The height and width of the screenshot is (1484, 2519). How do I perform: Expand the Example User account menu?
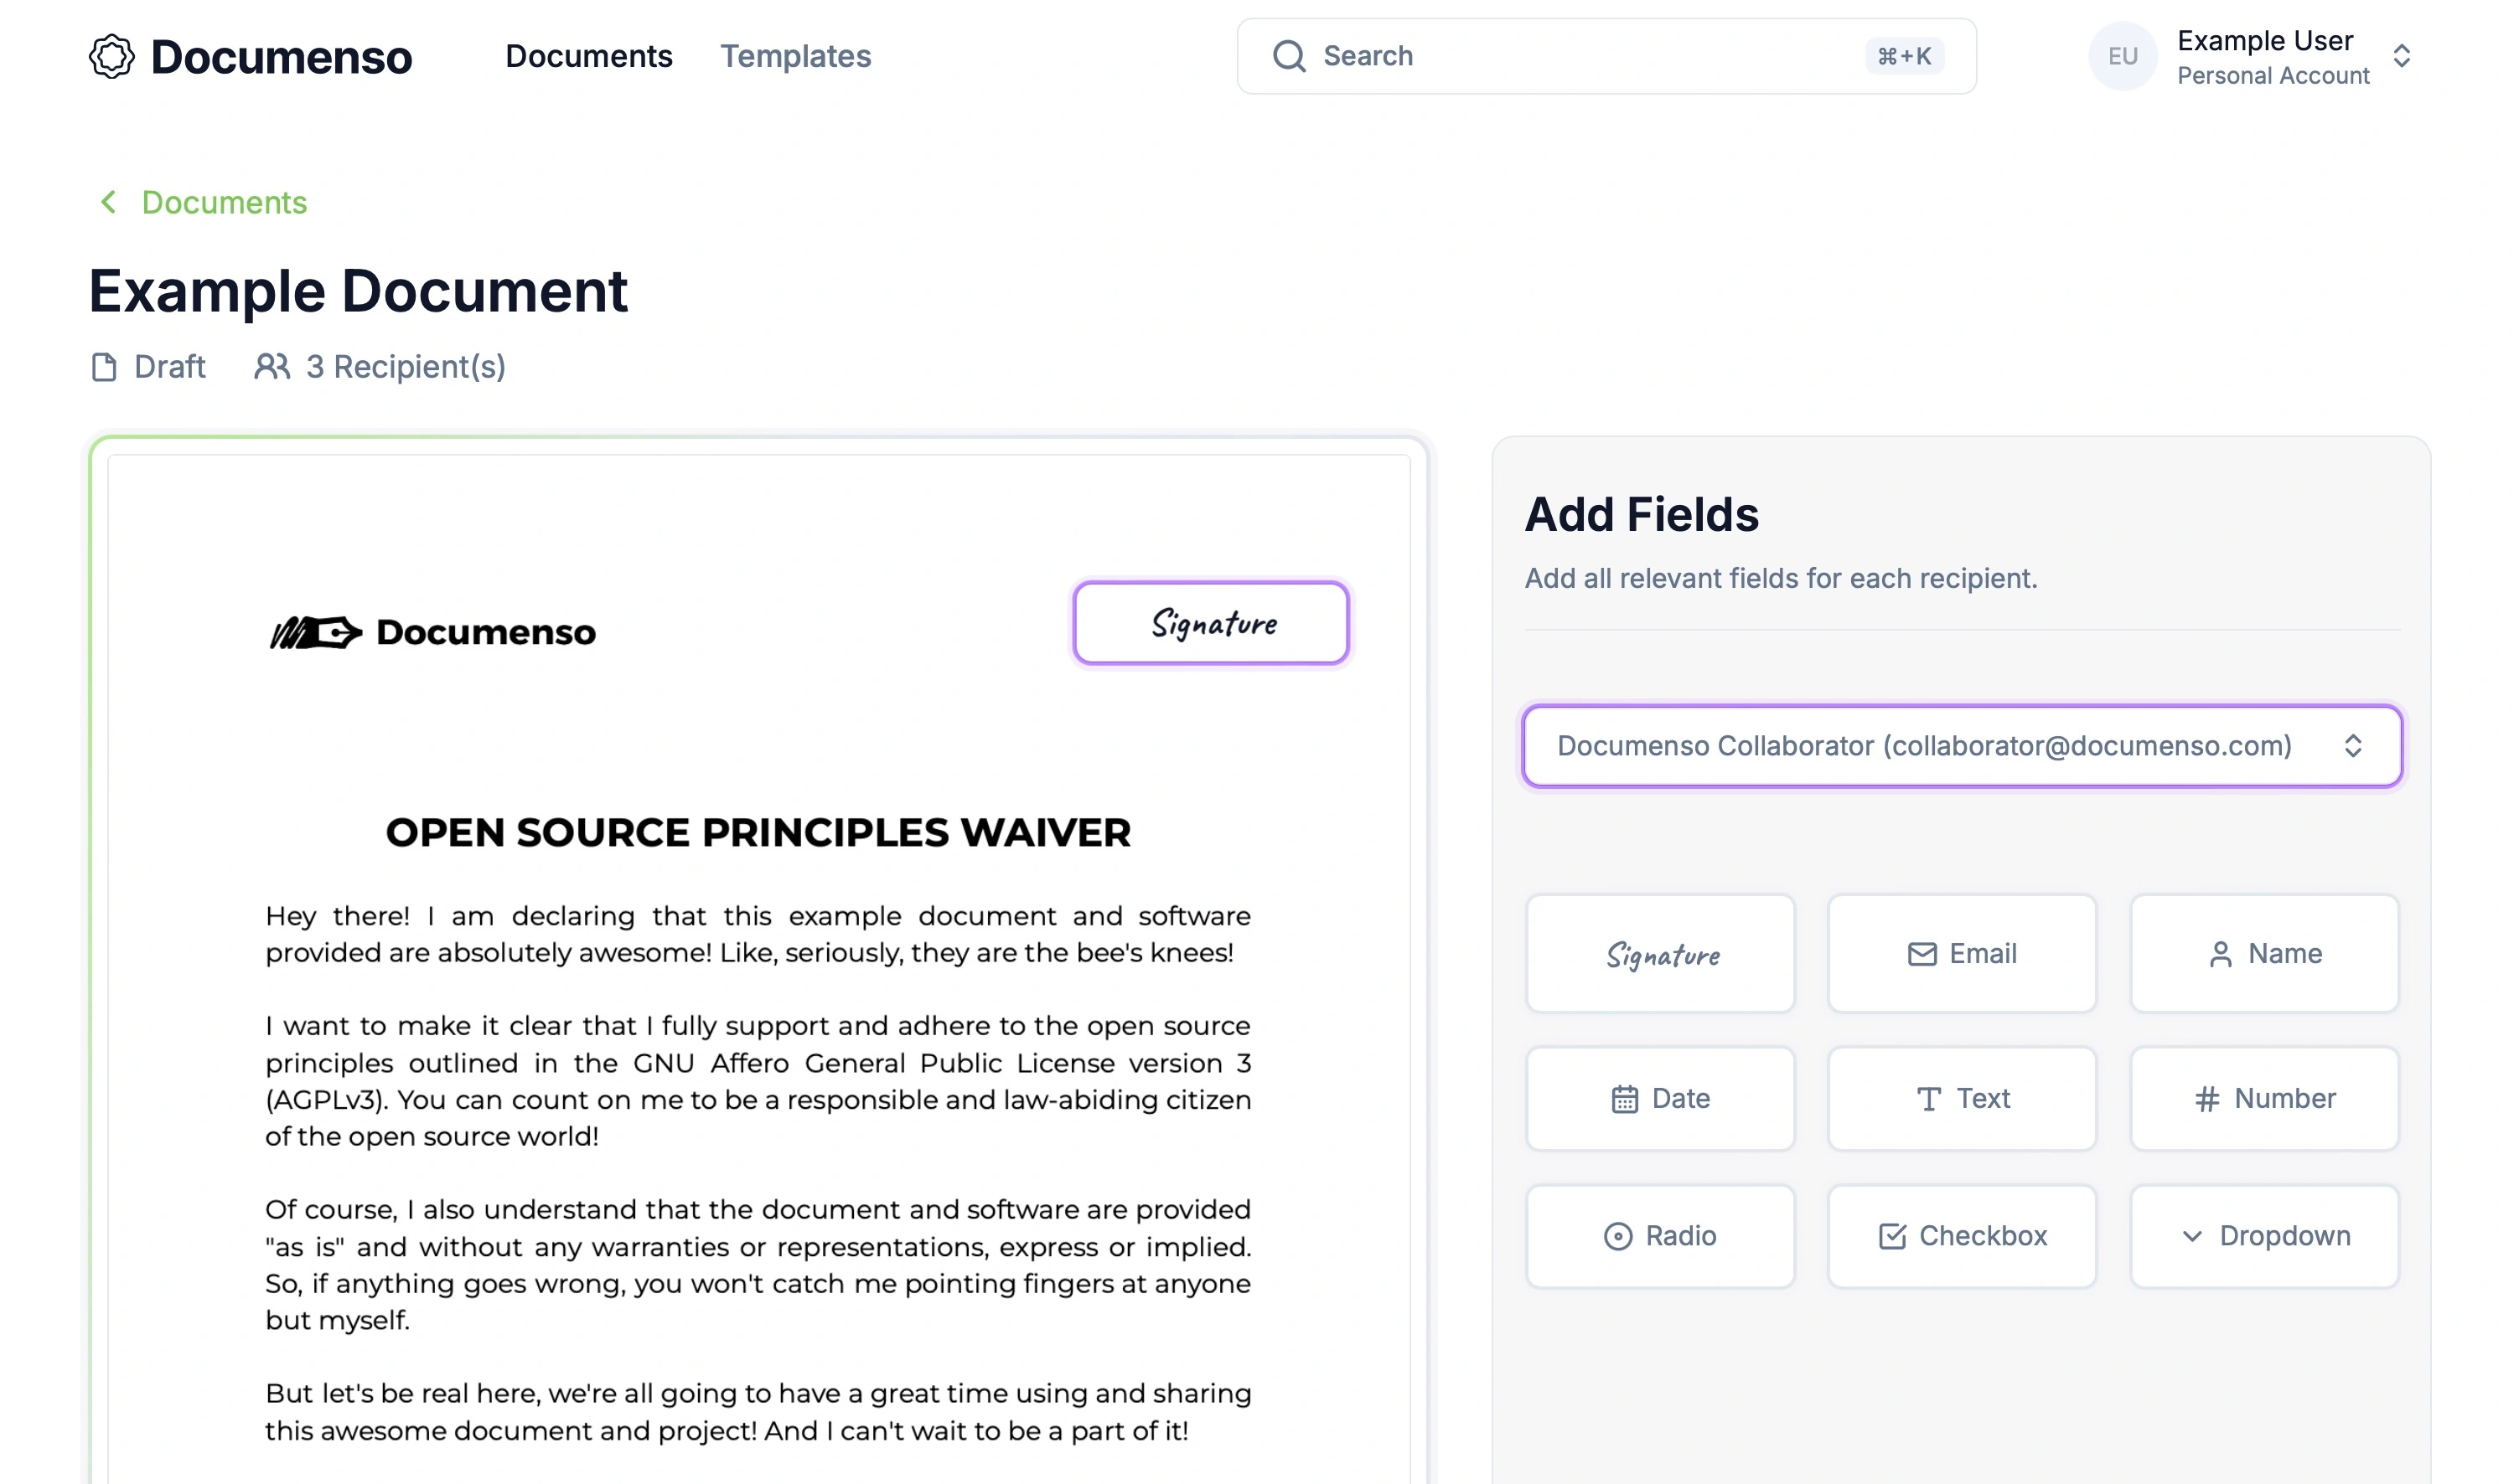pyautogui.click(x=2401, y=56)
